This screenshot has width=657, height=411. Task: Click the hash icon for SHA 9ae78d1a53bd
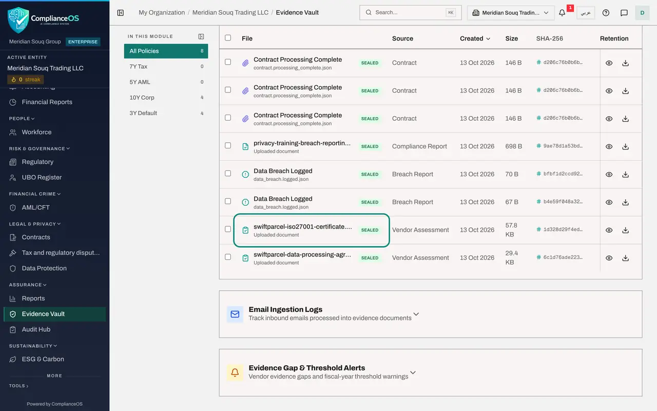point(539,146)
